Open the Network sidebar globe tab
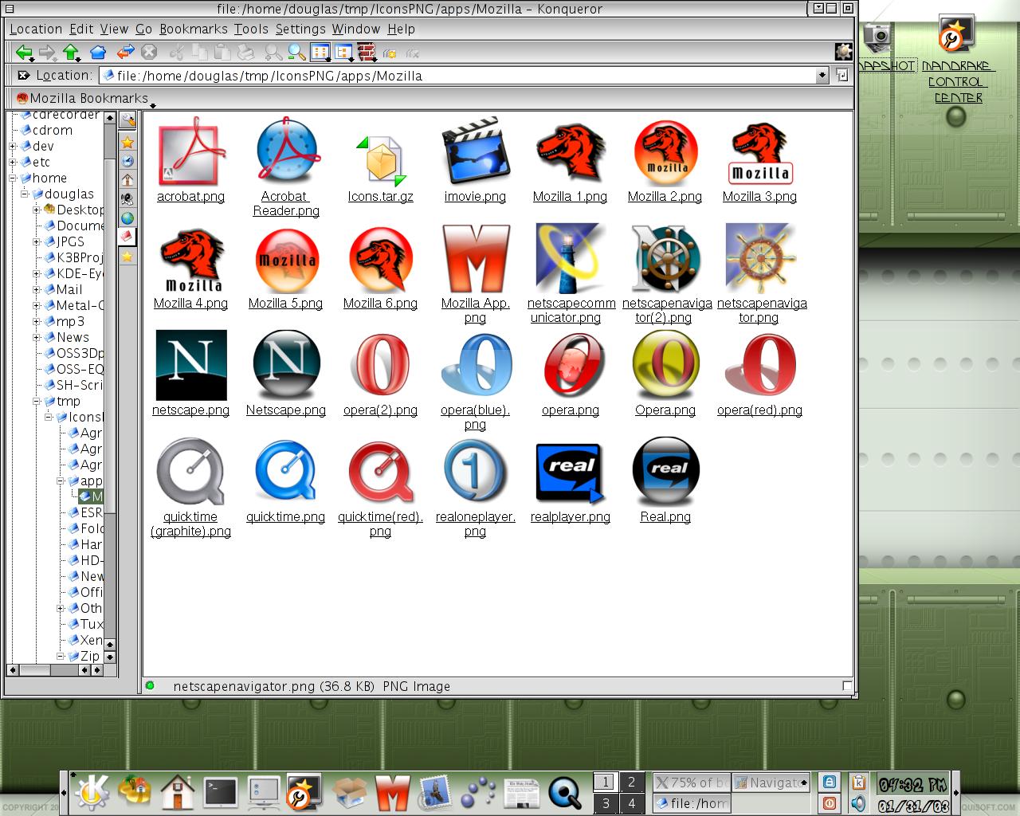Viewport: 1020px width, 816px height. (x=127, y=218)
